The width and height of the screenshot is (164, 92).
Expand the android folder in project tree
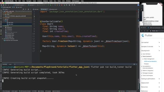4,16
